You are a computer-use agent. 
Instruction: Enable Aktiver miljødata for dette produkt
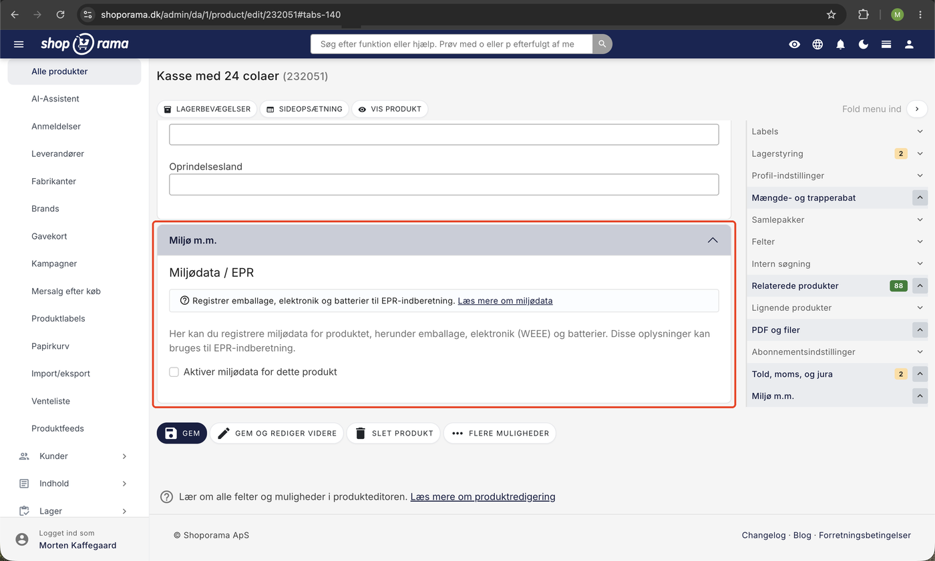pyautogui.click(x=174, y=372)
